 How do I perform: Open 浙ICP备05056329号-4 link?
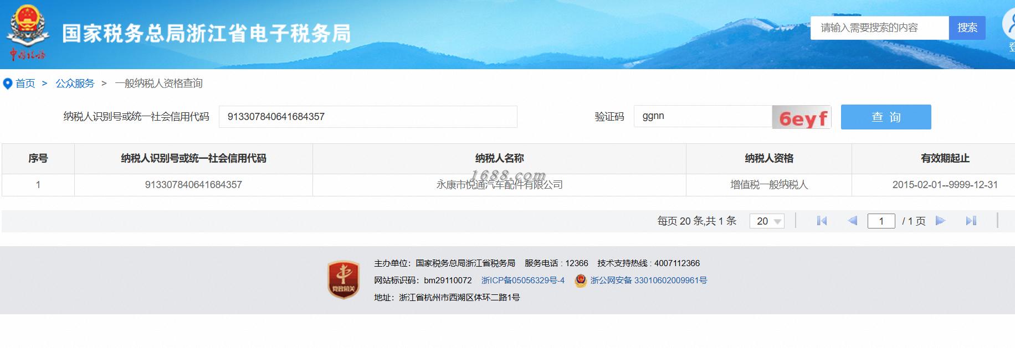tap(523, 281)
